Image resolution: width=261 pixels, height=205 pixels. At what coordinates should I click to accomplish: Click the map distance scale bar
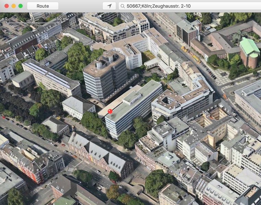[33, 23]
